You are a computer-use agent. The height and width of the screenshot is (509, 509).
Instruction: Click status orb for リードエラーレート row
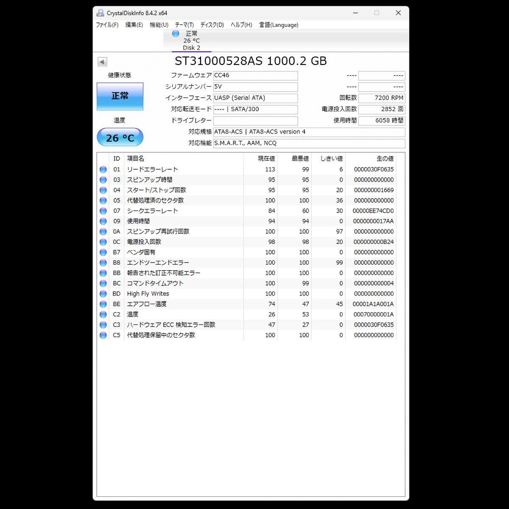click(x=103, y=170)
